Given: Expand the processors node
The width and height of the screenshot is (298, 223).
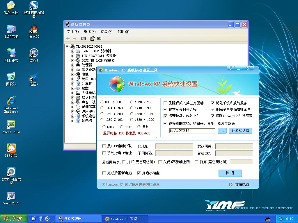Looking at the screenshot, I should (72, 65).
